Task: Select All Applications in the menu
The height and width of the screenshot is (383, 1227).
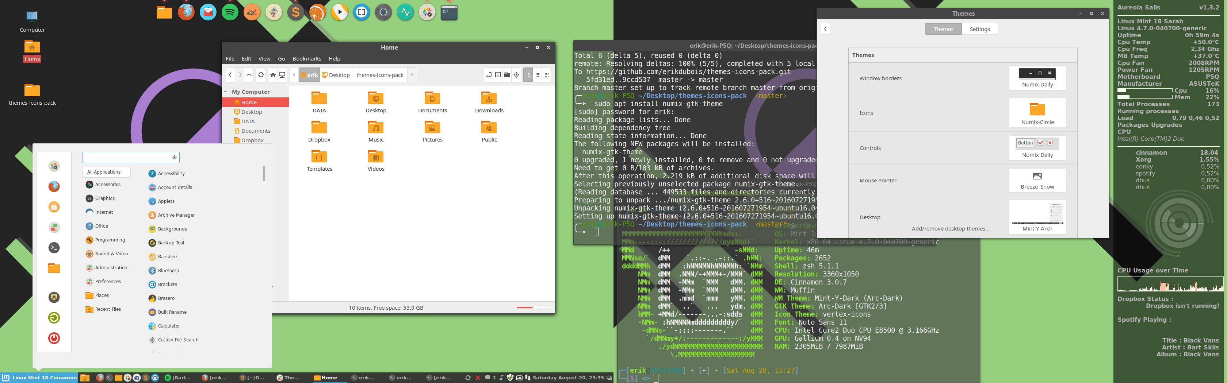Action: click(x=106, y=172)
